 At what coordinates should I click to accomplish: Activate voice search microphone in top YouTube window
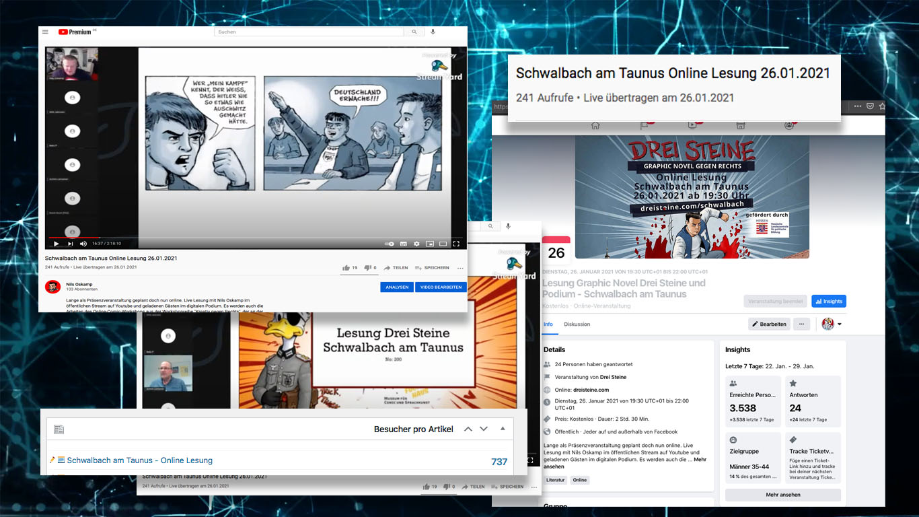[433, 32]
